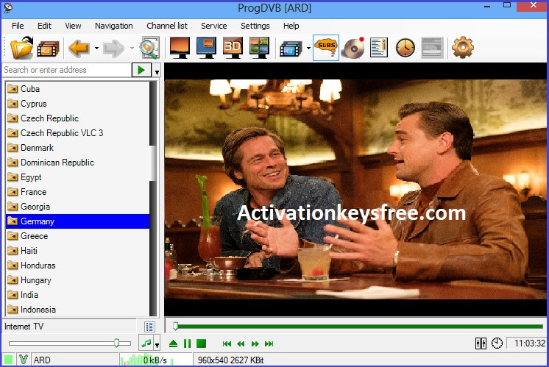Click the green playback seek bar
This screenshot has height=367, width=549.
coord(358,327)
